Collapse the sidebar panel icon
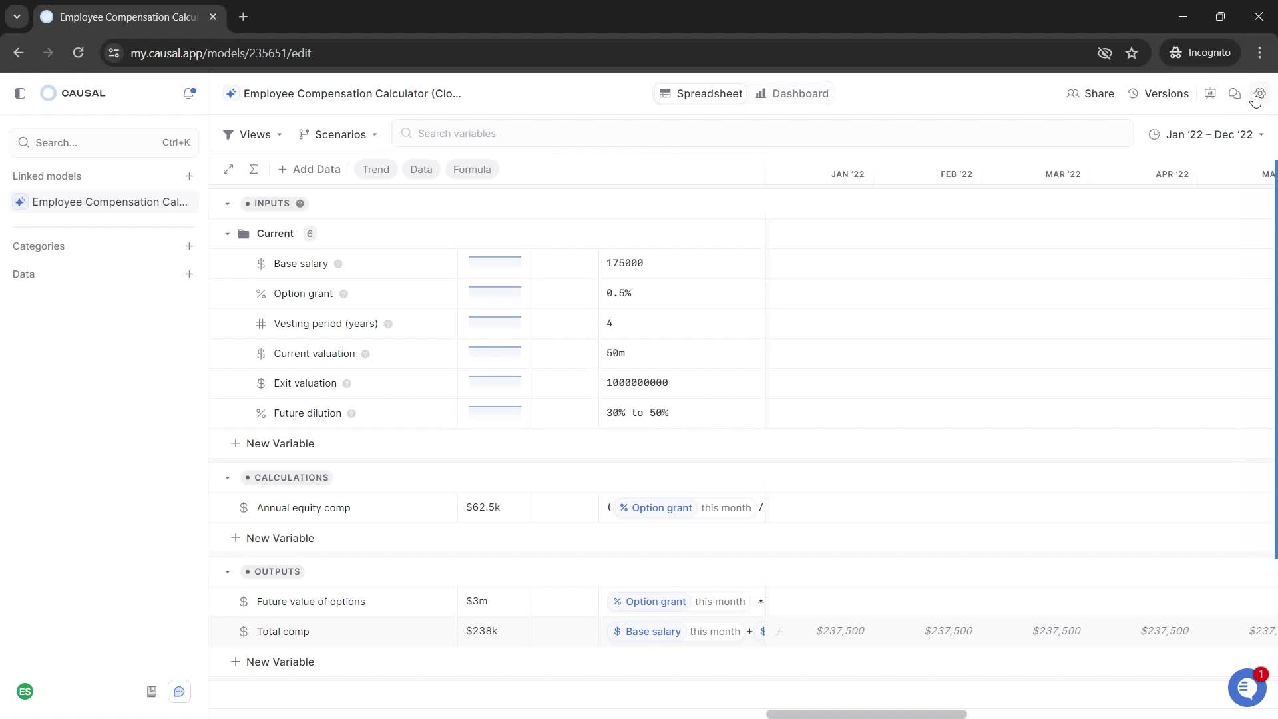 (20, 93)
